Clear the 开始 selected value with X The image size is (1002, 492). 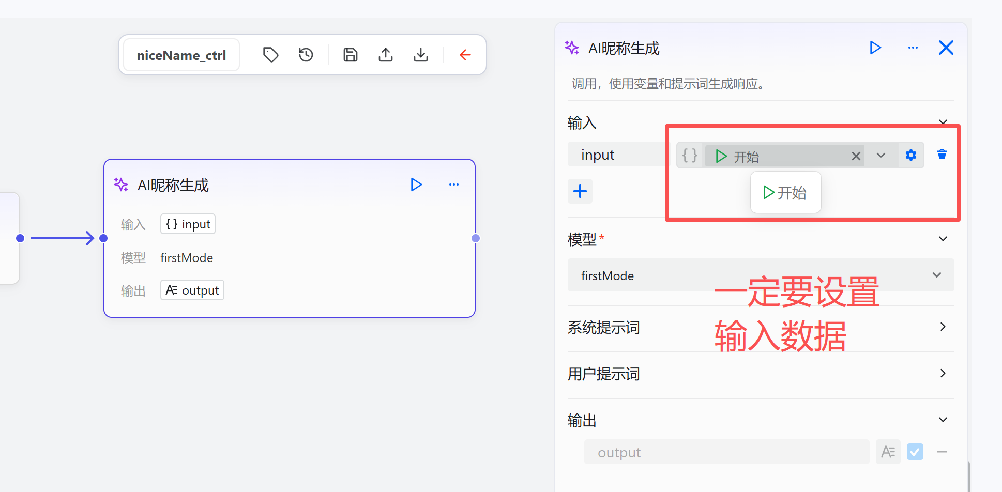(856, 156)
